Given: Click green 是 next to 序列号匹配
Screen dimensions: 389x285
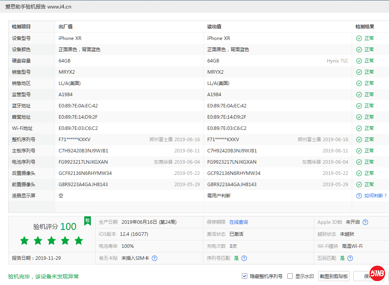Looking at the screenshot, I should point(236,258).
